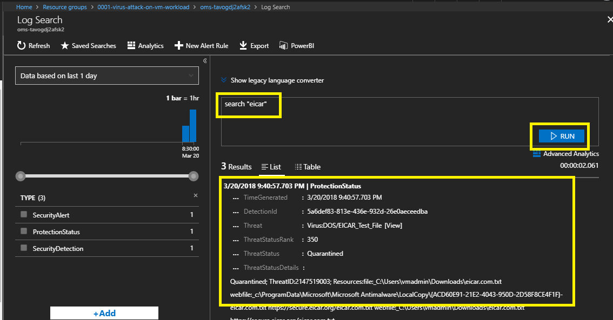Click the right time range slider handle
Viewport: 613px width, 320px height.
click(x=193, y=176)
